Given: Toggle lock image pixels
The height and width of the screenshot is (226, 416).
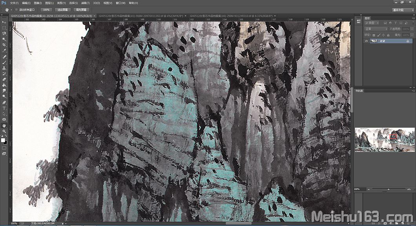Looking at the screenshot, I should click(x=379, y=35).
